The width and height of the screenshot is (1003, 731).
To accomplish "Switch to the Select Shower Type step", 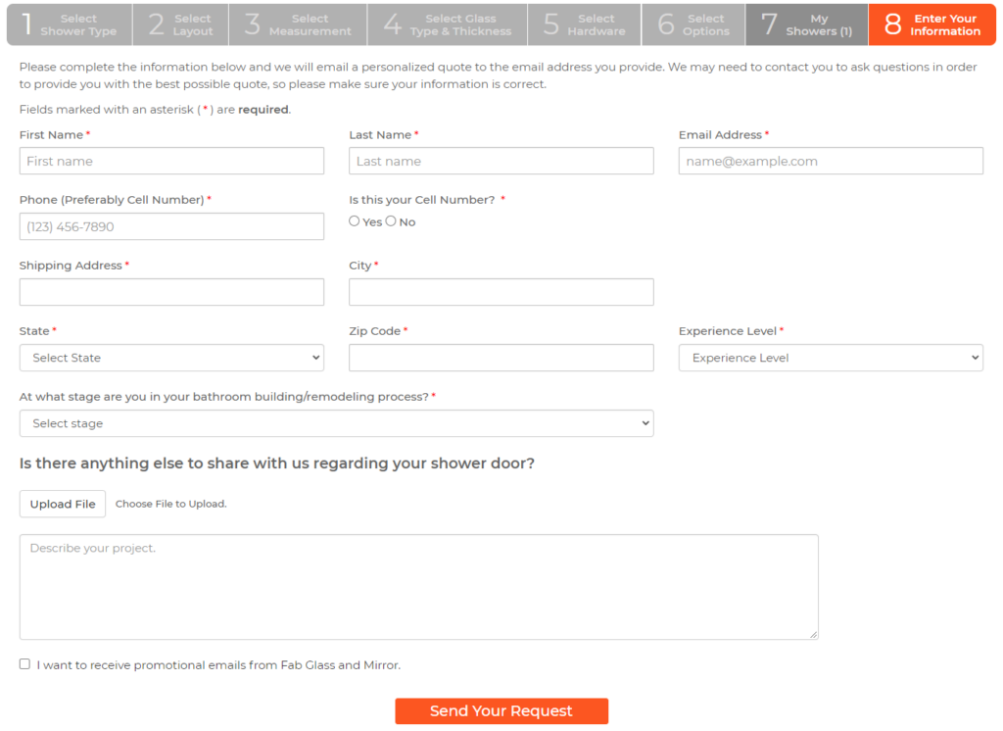I will coord(68,24).
